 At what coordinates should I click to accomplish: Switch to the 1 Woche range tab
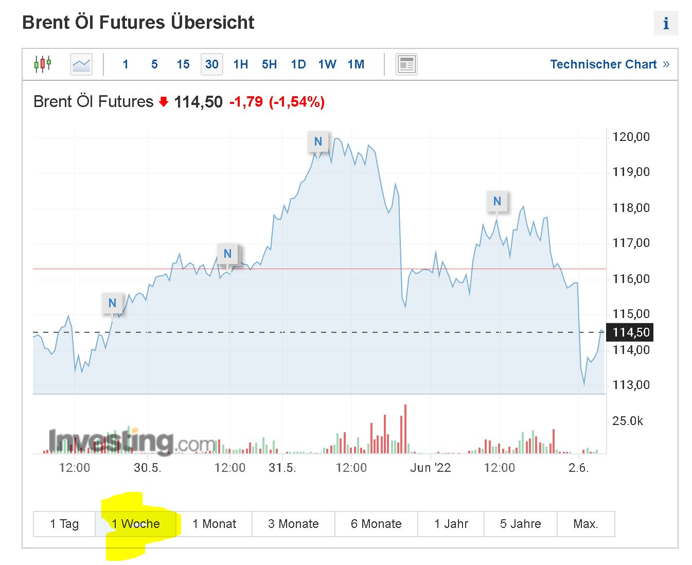[x=136, y=524]
